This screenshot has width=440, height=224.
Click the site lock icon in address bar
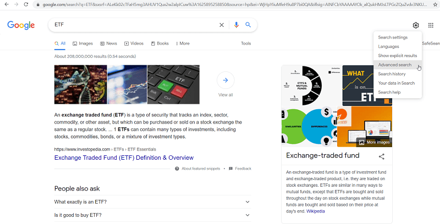(x=38, y=4)
